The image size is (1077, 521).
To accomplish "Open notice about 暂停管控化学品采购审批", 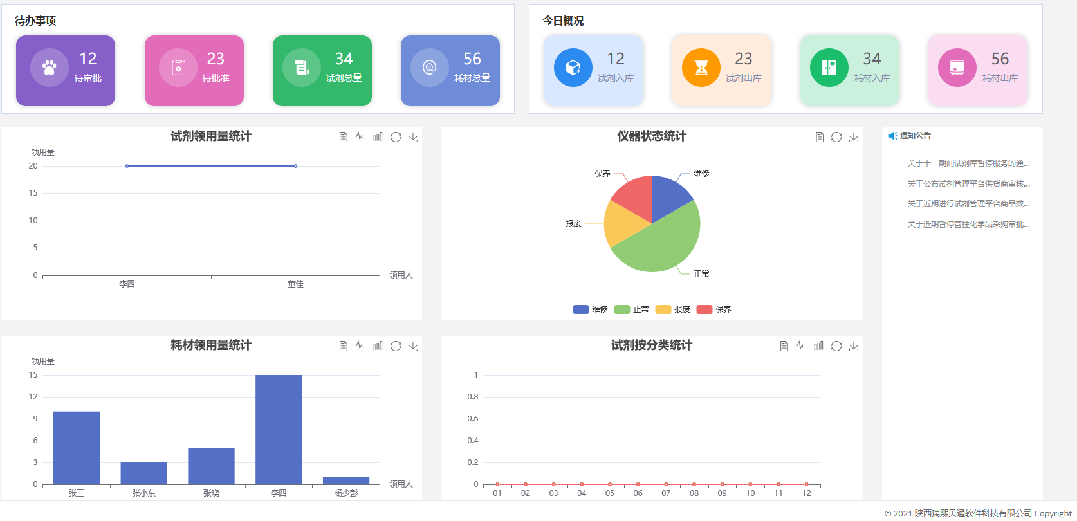I will 968,224.
